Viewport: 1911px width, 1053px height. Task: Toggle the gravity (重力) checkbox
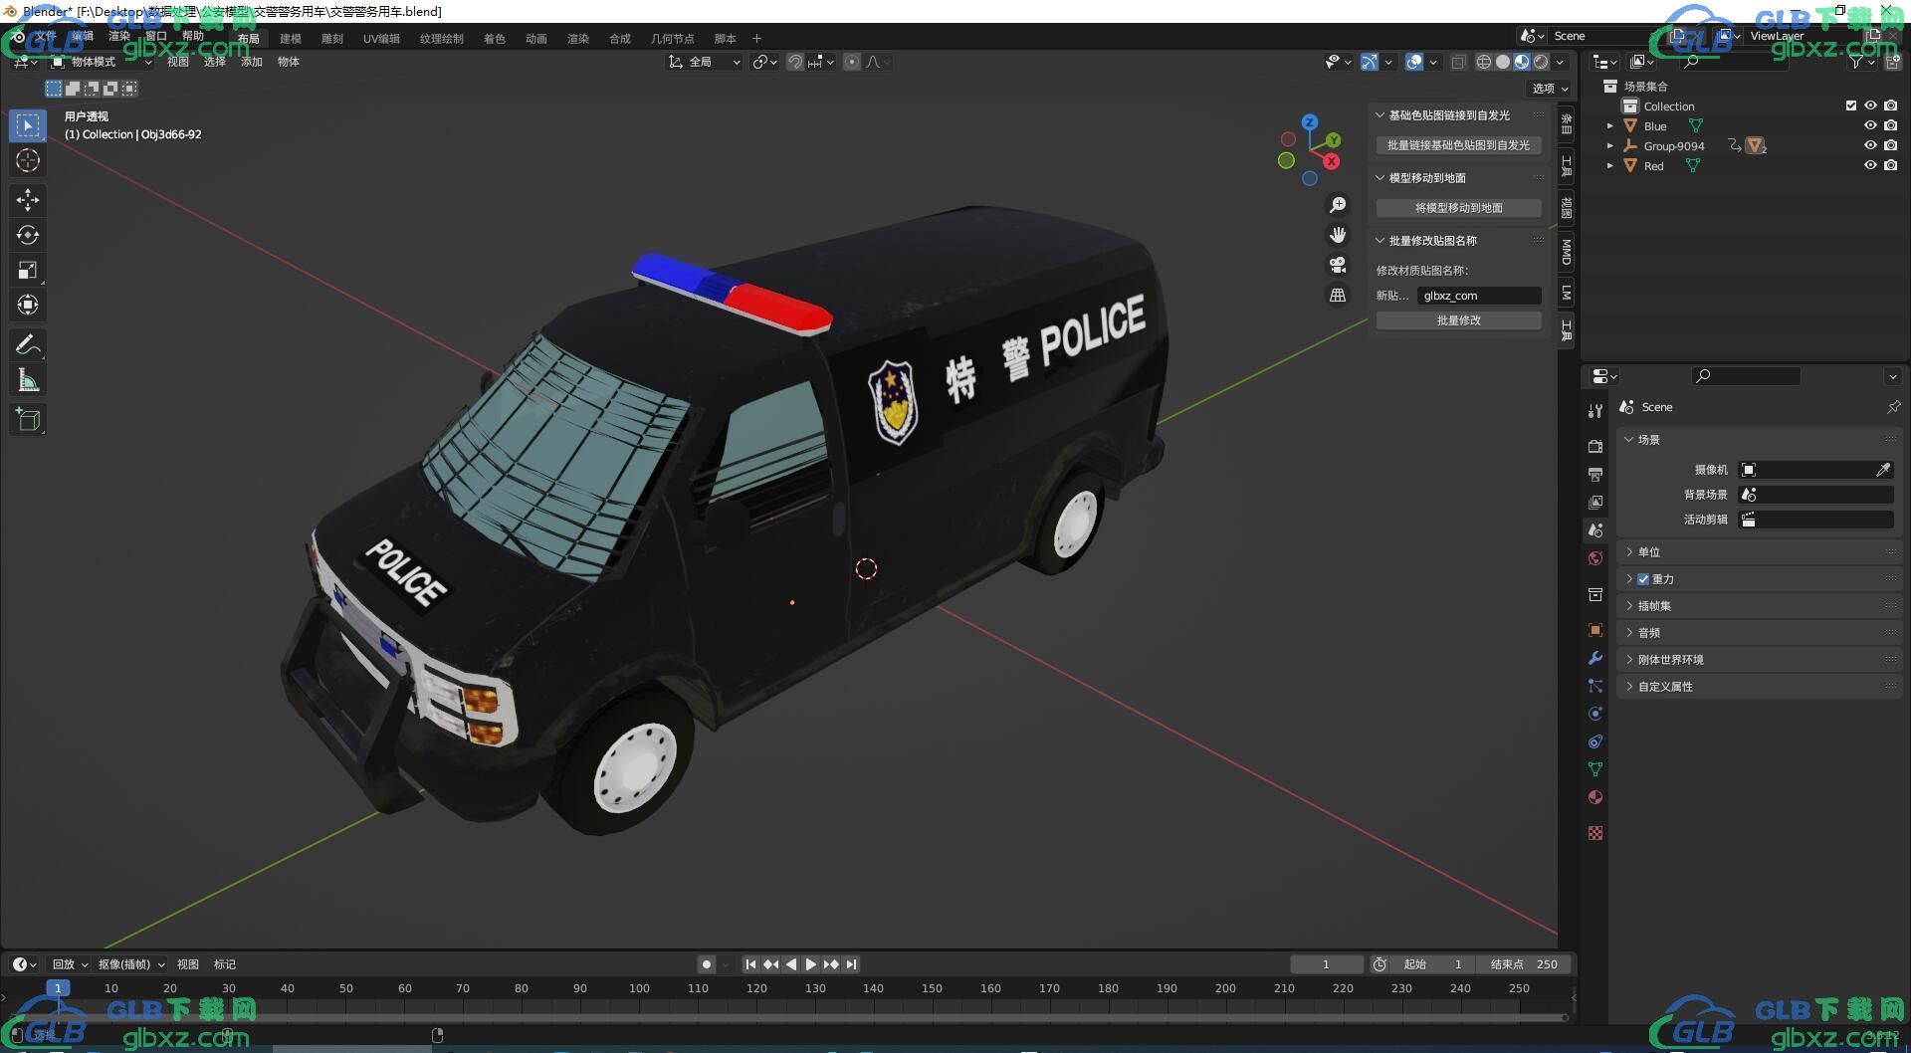(1643, 579)
